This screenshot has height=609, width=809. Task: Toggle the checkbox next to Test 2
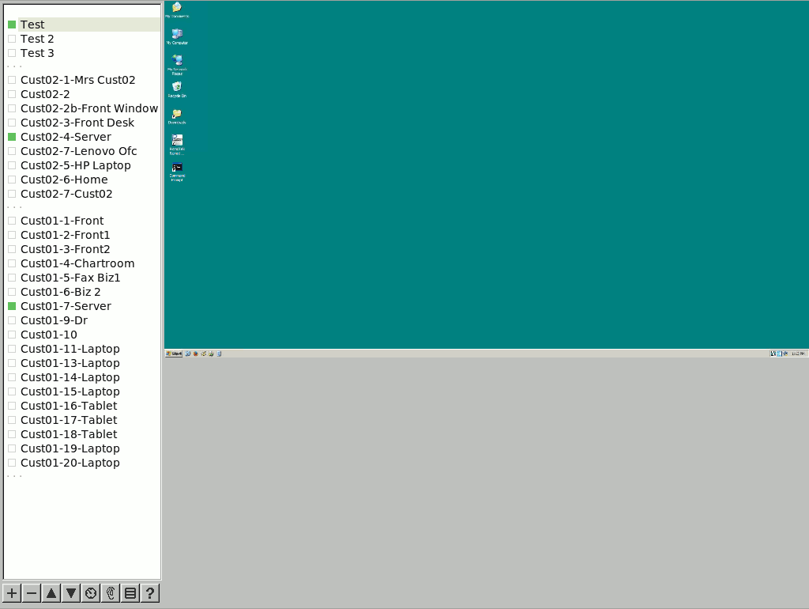[11, 38]
